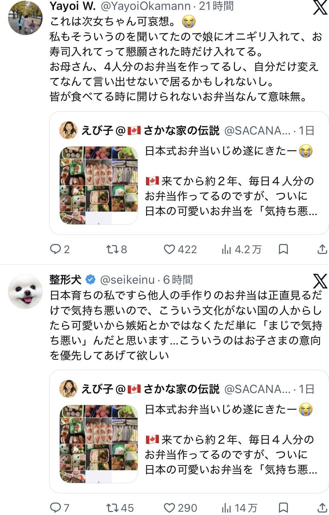Screen dimensions: 329x515
Task: Open replies on Yayoi W.'s post
Action: (60, 249)
